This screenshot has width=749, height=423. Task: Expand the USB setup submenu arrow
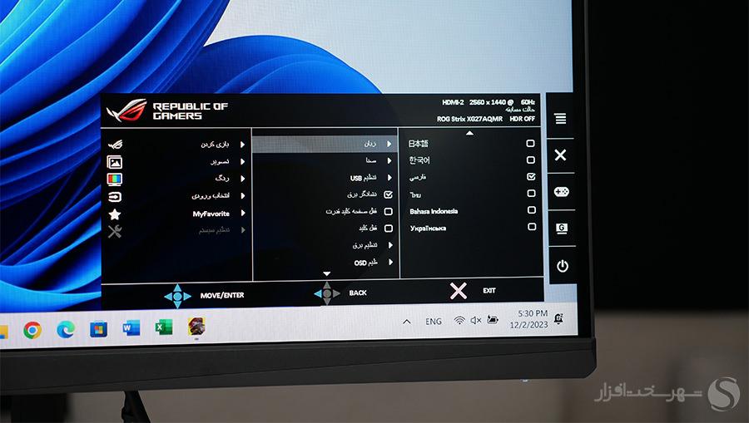(x=390, y=178)
